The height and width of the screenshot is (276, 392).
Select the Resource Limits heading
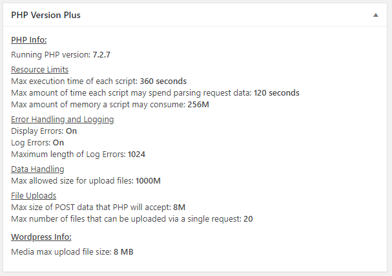coord(39,69)
